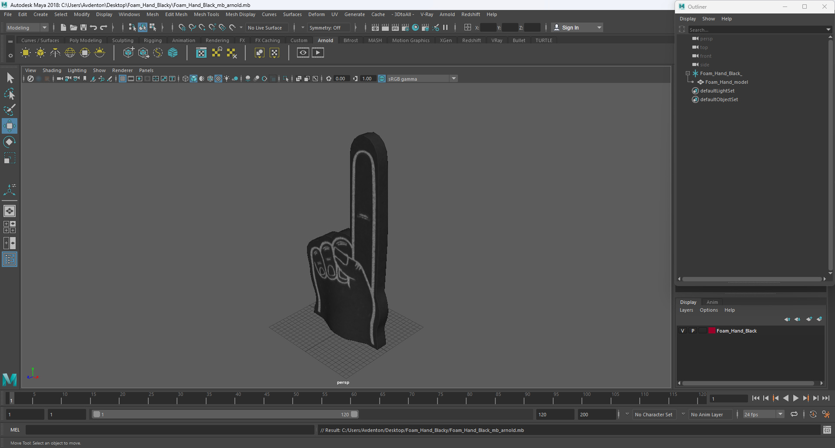Select Foam_Hand_model in Outliner
The height and width of the screenshot is (448, 835).
[x=726, y=82]
